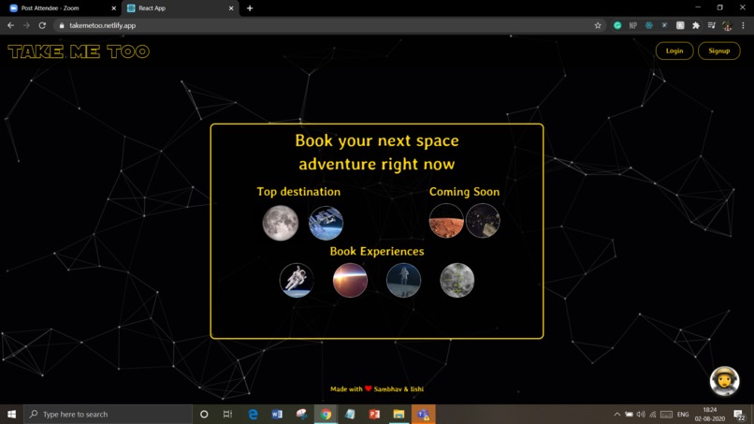The width and height of the screenshot is (754, 424).
Task: View site security lock info
Action: tap(62, 25)
